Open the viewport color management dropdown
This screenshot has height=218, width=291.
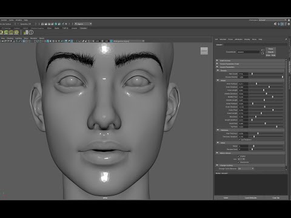(129, 41)
